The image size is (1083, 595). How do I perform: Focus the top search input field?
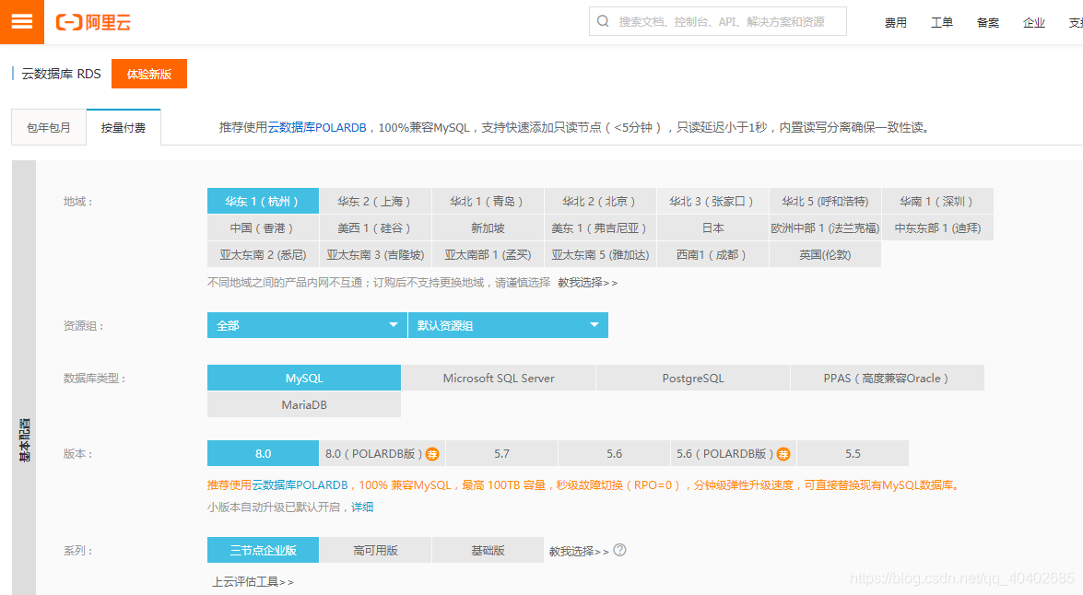[718, 21]
